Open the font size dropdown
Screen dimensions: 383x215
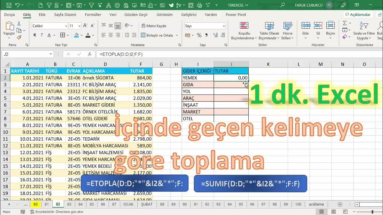pyautogui.click(x=79, y=26)
